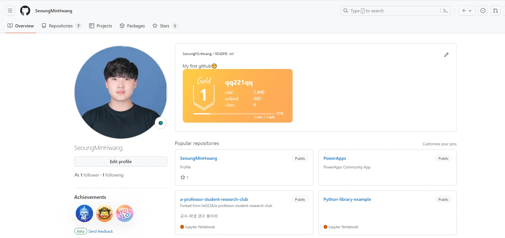The image size is (505, 238).
Task: Click SeoungMinHwang in README path
Action: 197,54
